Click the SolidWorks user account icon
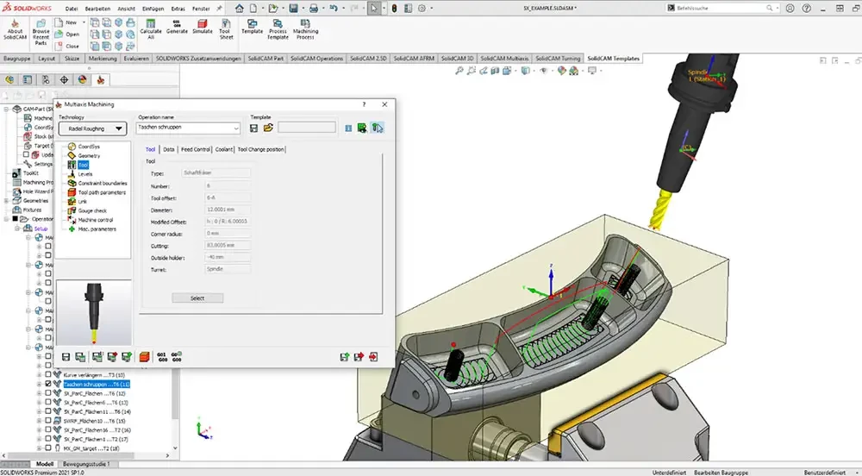The height and width of the screenshot is (476, 862). click(x=790, y=9)
